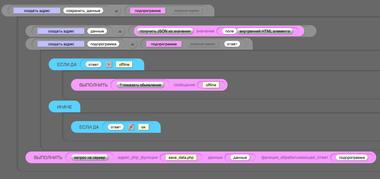This screenshot has height=179, width=380.
Task: Click the 'адрес_php_функции' parameter label
Action: point(138,158)
